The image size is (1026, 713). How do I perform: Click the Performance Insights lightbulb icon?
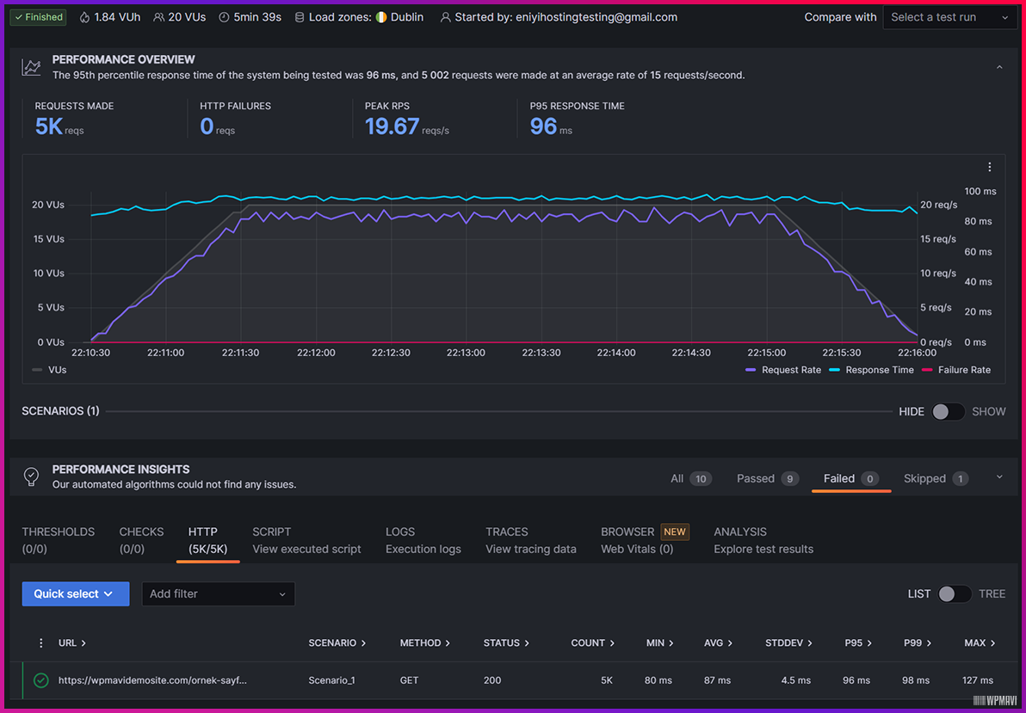point(31,476)
